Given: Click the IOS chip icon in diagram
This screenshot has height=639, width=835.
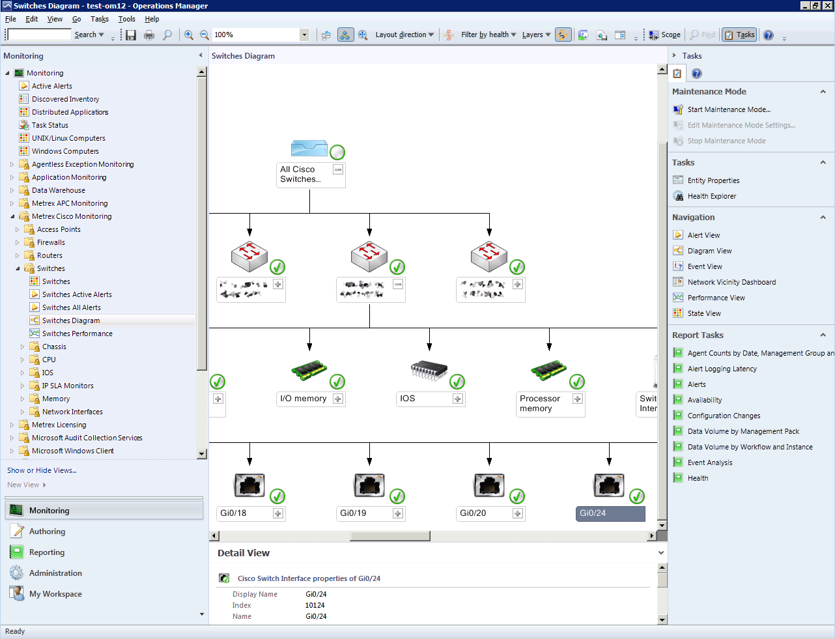Looking at the screenshot, I should click(x=429, y=371).
